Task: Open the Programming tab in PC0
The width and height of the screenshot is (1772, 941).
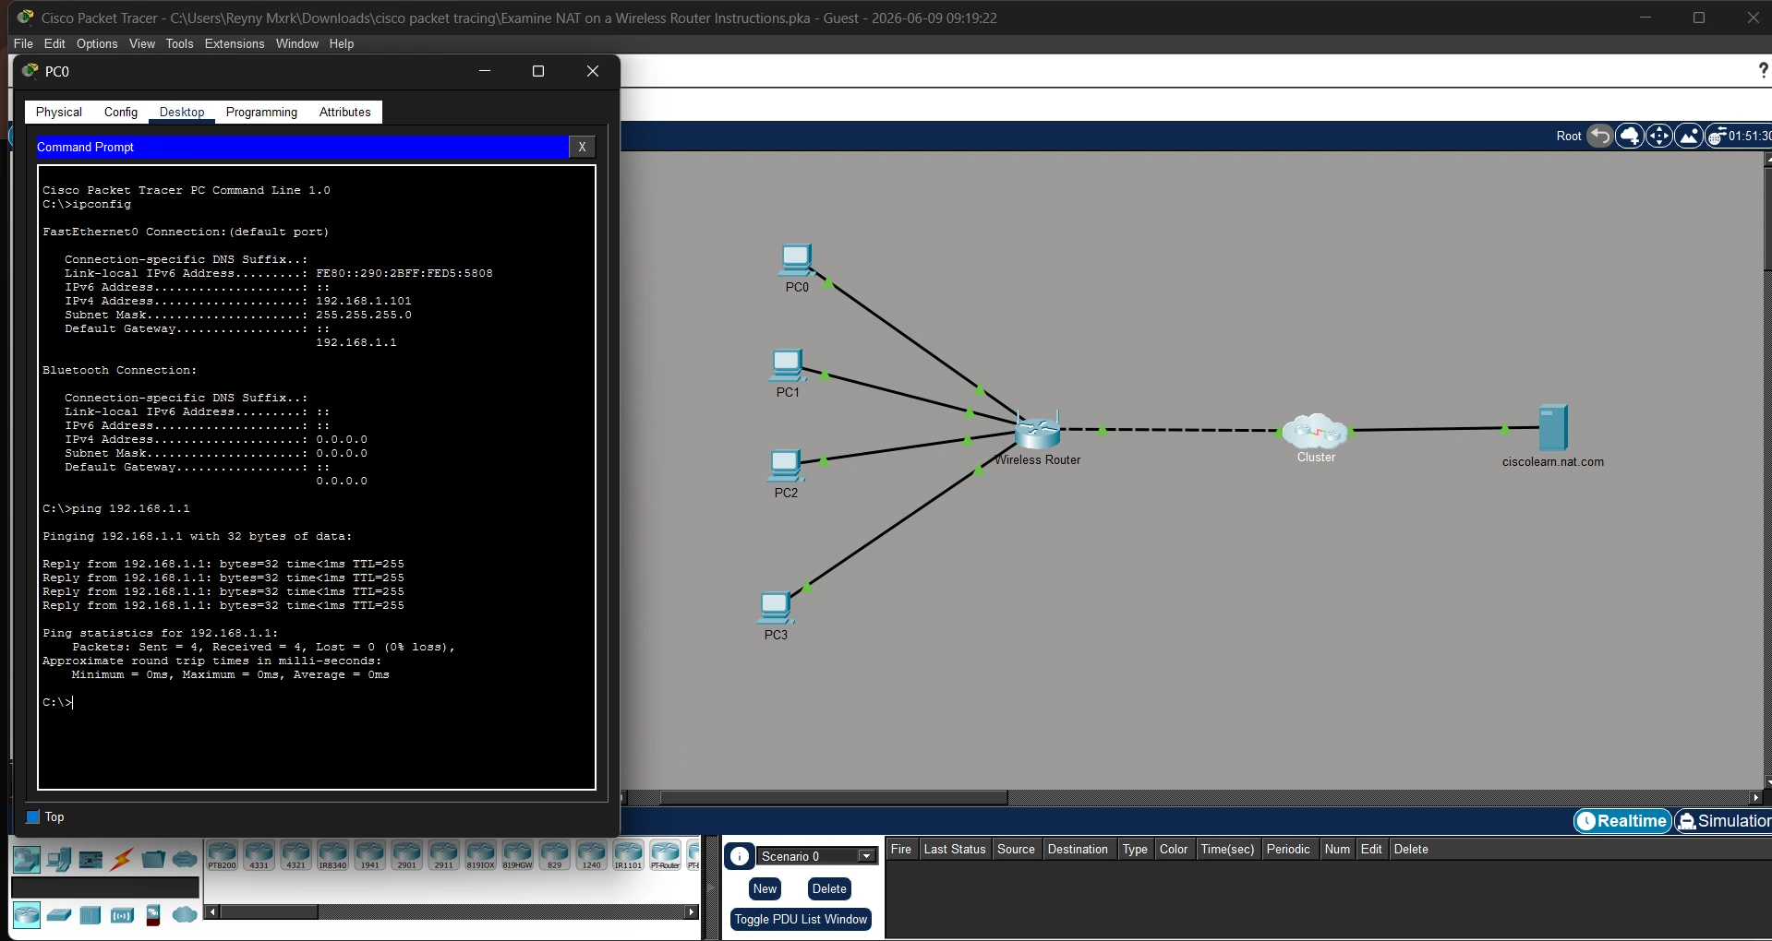Action: [x=261, y=112]
